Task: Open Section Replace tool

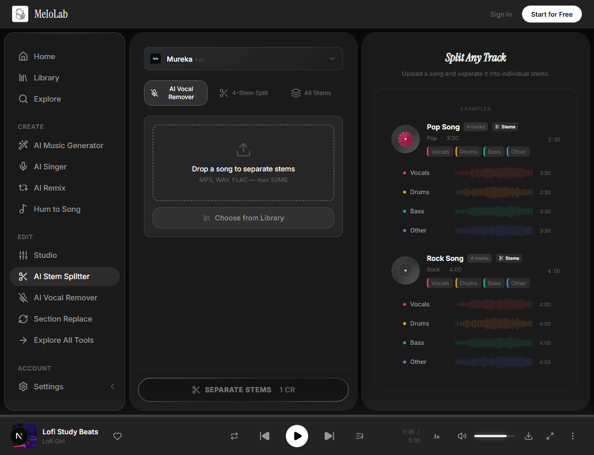Action: (x=65, y=319)
